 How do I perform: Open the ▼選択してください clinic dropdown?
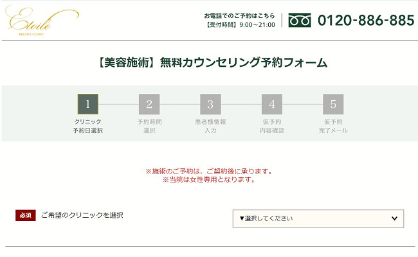318,218
